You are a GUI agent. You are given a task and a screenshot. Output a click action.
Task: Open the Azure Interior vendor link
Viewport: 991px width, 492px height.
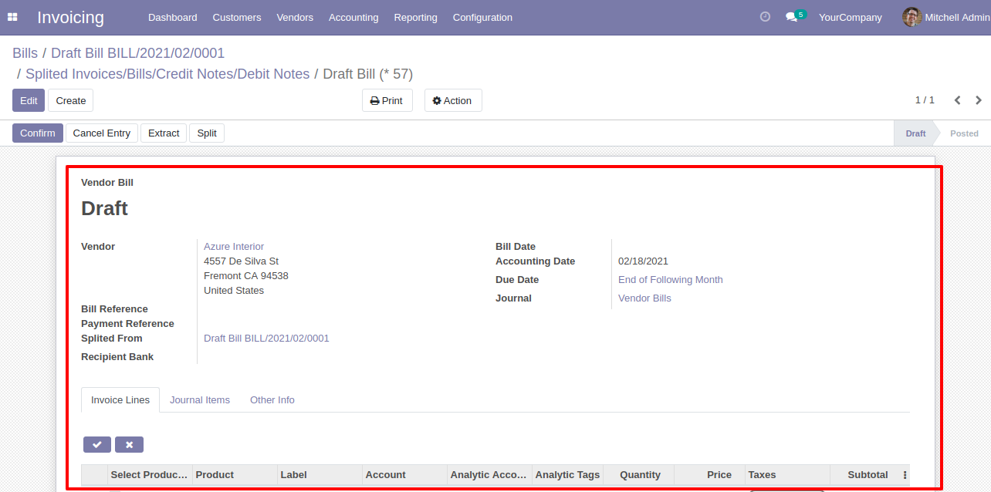234,247
